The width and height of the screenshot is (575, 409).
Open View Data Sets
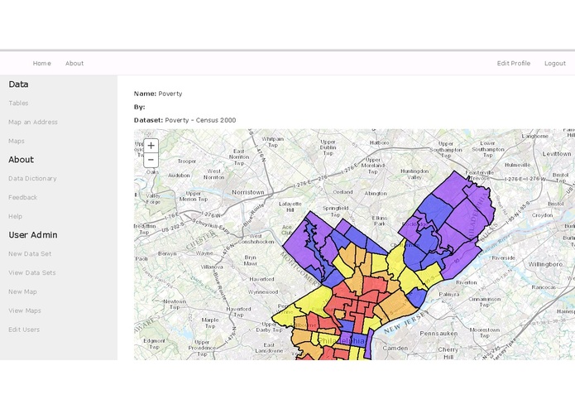pyautogui.click(x=32, y=273)
